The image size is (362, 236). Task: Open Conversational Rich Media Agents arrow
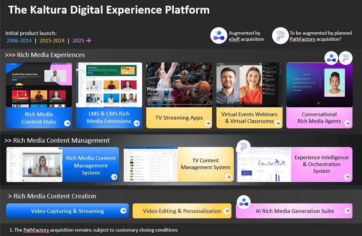pyautogui.click(x=347, y=123)
